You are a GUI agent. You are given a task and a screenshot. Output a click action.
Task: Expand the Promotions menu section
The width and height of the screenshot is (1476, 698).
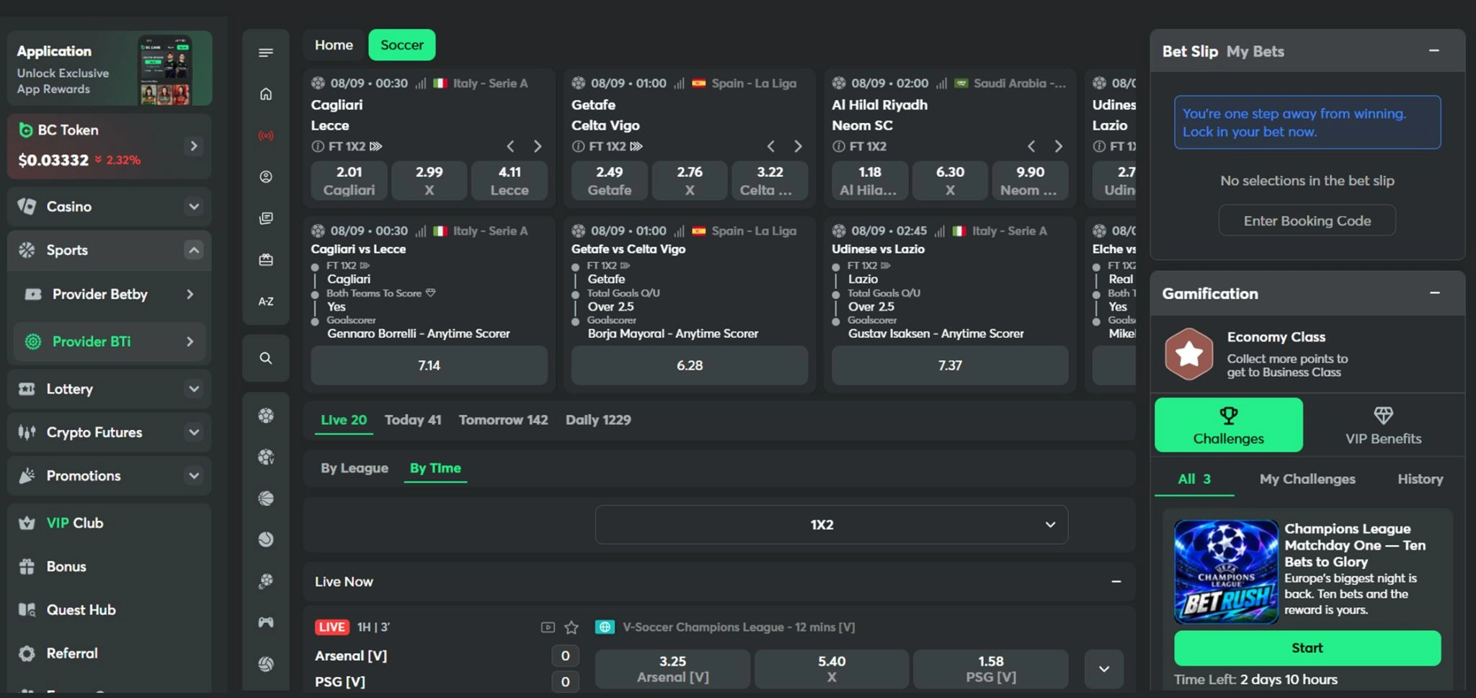[x=193, y=475]
